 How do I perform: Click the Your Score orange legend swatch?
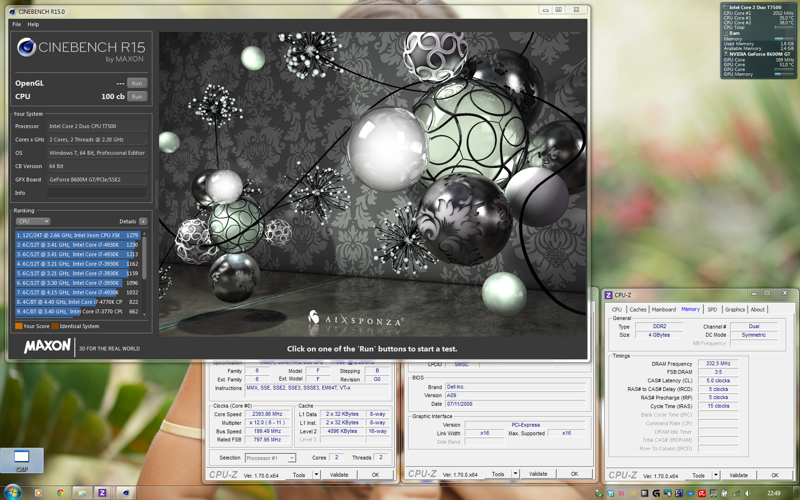19,326
